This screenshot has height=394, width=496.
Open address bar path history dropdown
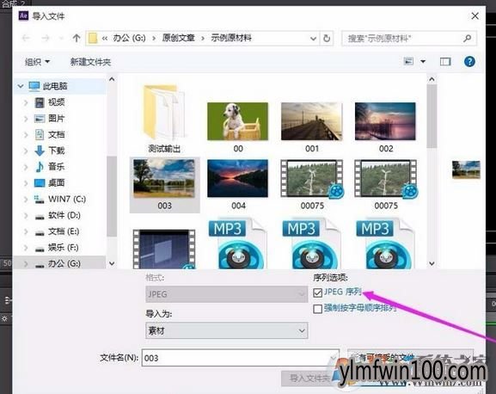pyautogui.click(x=313, y=39)
